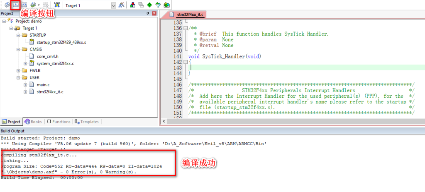Open the Batch Build dropdown arrow
This screenshot has width=425, height=192.
click(39, 5)
